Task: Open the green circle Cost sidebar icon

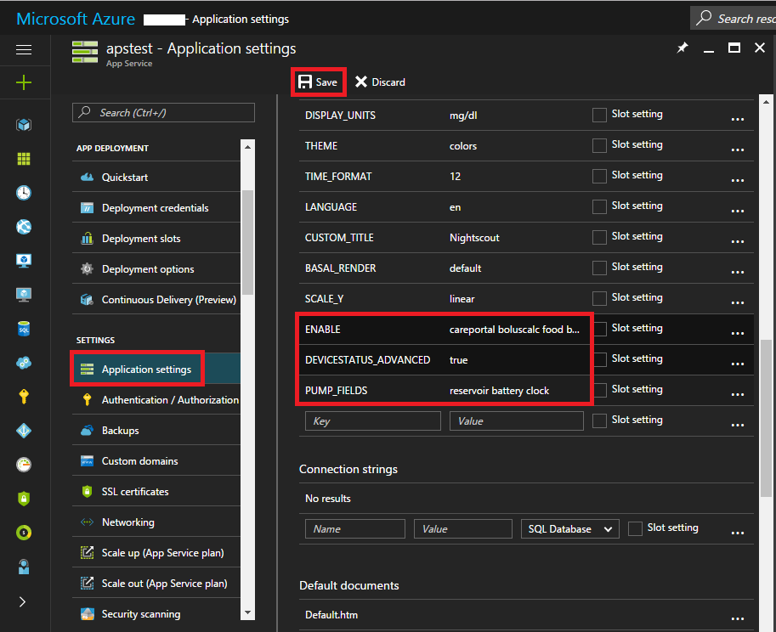Action: [24, 533]
